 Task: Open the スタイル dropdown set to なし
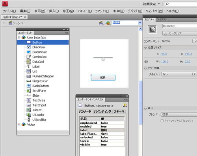pyautogui.click(x=179, y=74)
